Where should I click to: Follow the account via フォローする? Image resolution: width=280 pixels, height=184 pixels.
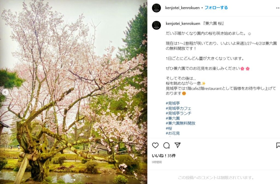click(x=216, y=8)
